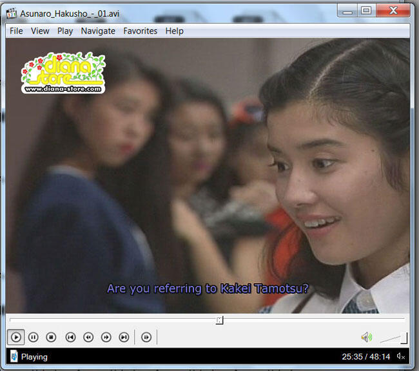Click the frame-step button
419x371 pixels.
[x=146, y=337]
